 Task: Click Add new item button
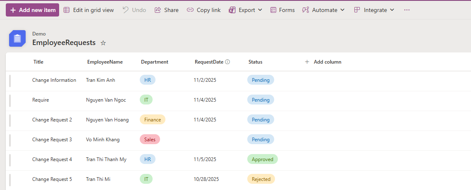tap(32, 10)
